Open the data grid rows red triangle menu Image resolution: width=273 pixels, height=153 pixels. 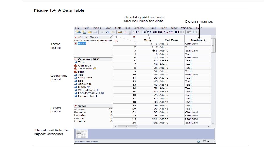116,41
